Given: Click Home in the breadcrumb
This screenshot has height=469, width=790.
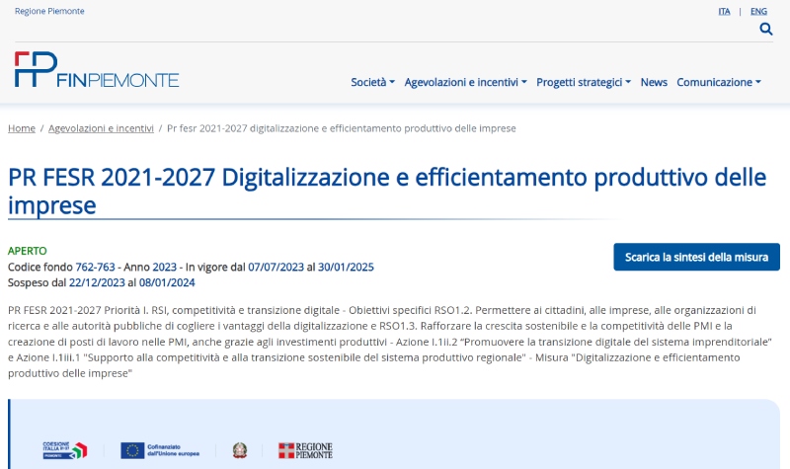Looking at the screenshot, I should (22, 128).
